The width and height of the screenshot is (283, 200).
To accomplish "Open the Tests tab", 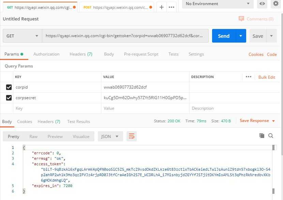I will click(x=174, y=54).
